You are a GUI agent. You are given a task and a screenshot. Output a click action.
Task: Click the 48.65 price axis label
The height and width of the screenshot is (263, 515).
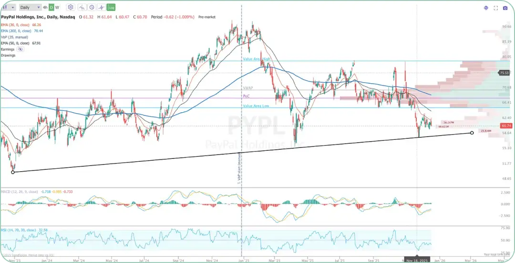506,178
